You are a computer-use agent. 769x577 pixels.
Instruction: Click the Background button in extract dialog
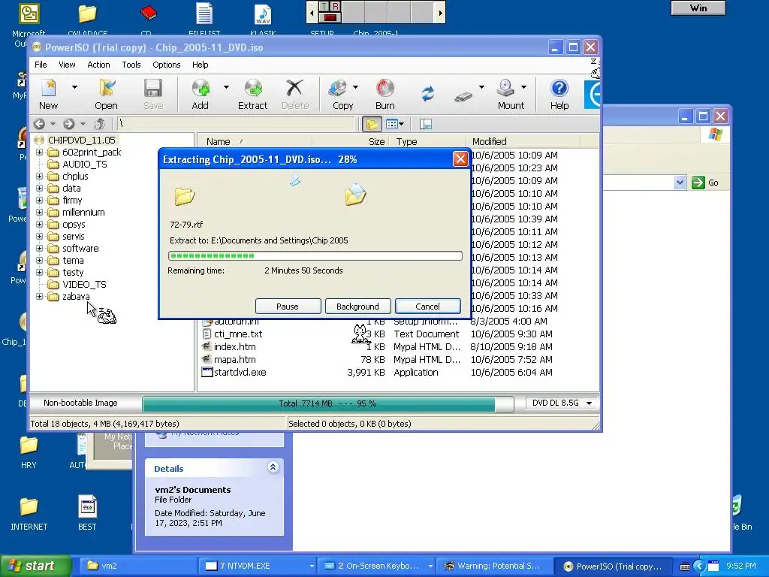[x=357, y=307]
